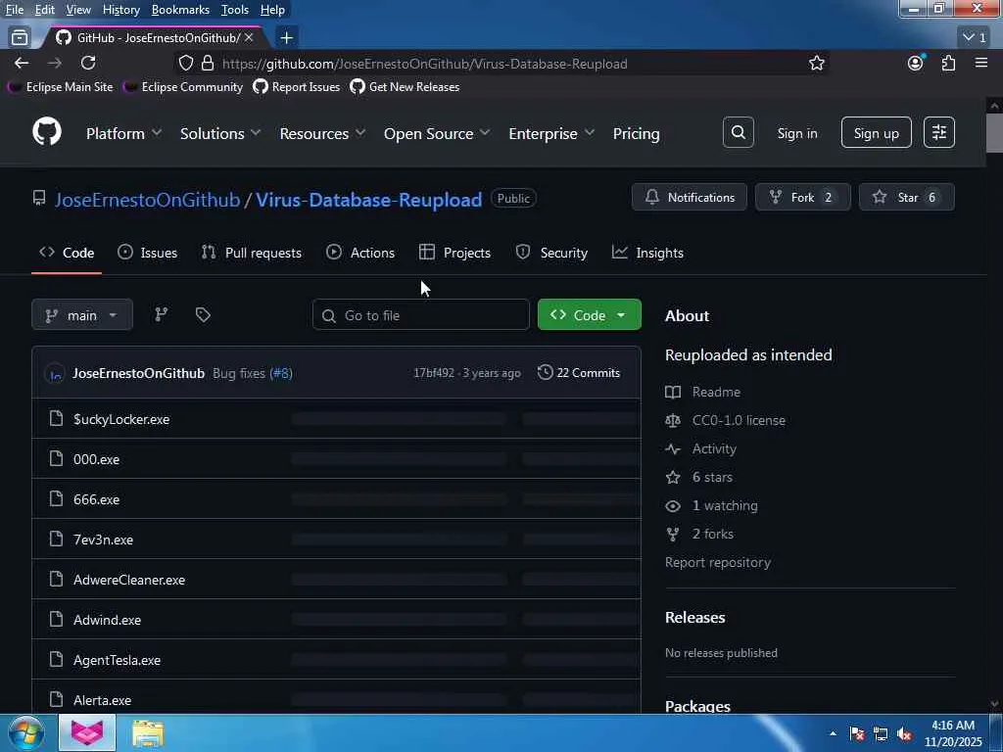Click the pink browser icon in the taskbar
Image resolution: width=1003 pixels, height=752 pixels.
click(87, 732)
